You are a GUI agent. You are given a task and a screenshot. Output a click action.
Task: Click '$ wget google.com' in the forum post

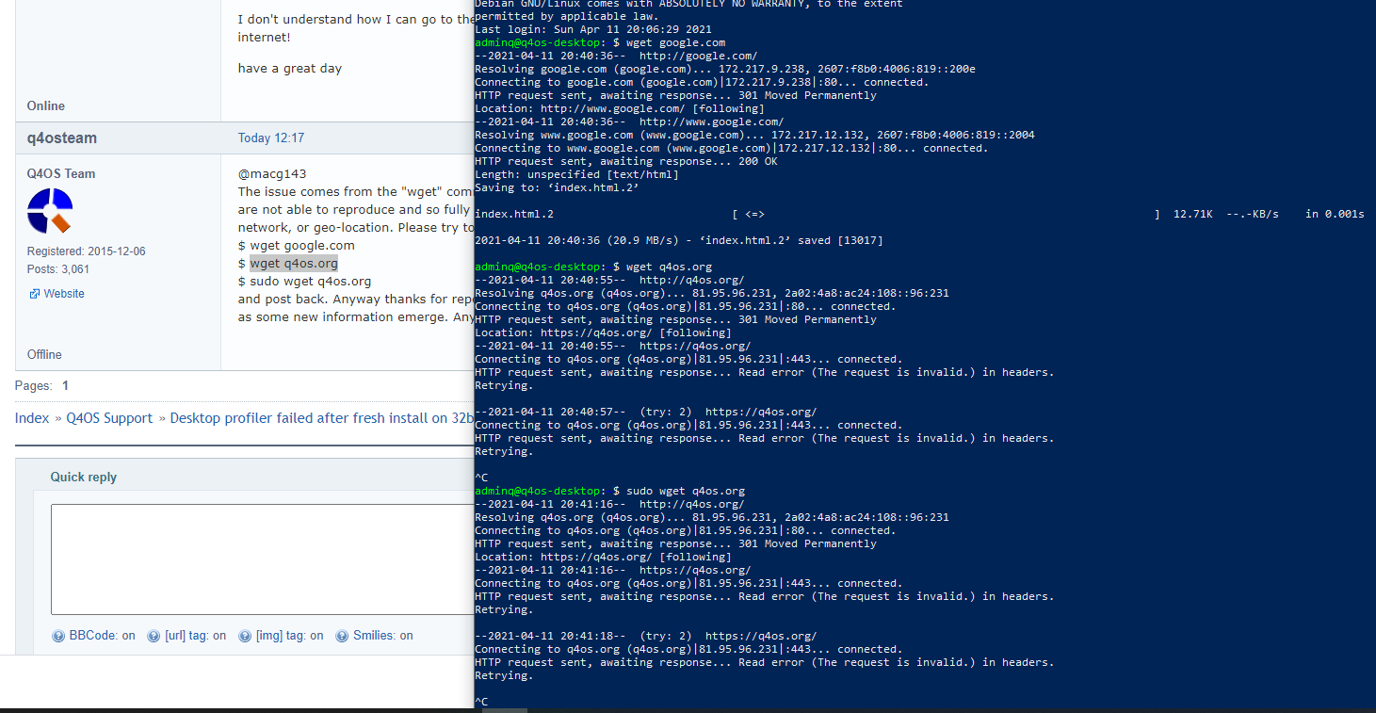297,246
